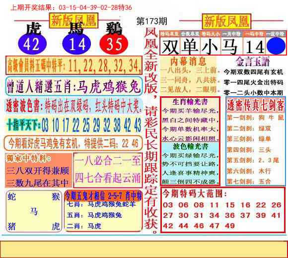Click 蛇 in the five-zodiac corner box

(12, 197)
